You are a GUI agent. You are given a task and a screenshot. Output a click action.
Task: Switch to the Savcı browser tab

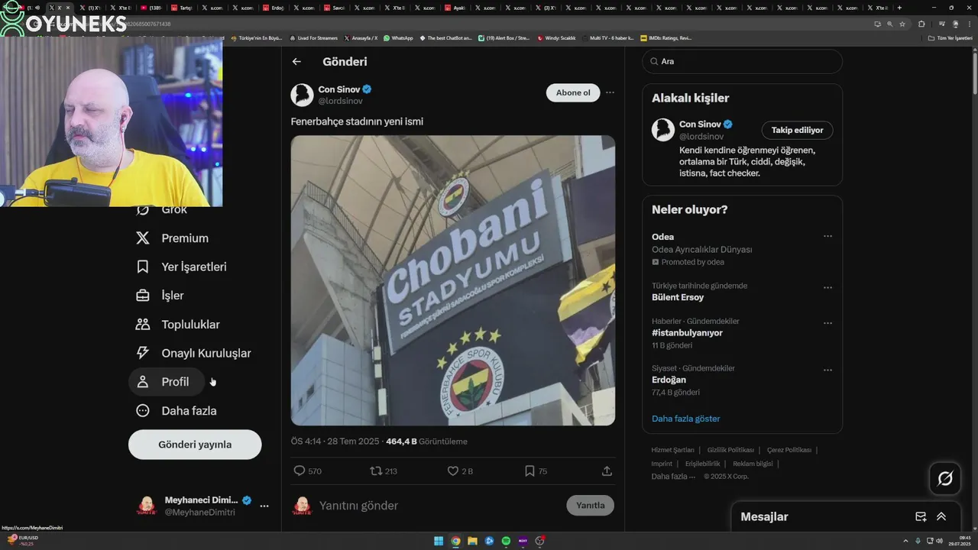335,8
